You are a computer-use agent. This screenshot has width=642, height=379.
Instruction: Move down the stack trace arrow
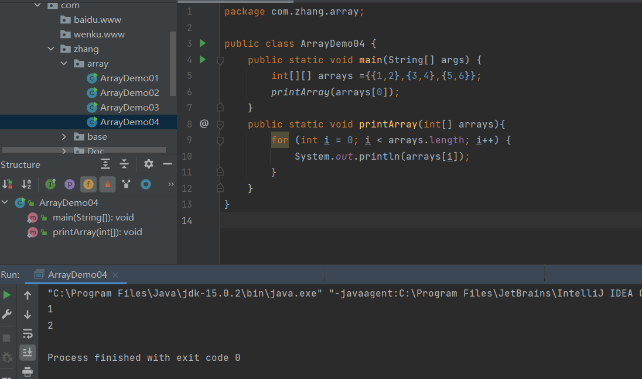pyautogui.click(x=28, y=315)
